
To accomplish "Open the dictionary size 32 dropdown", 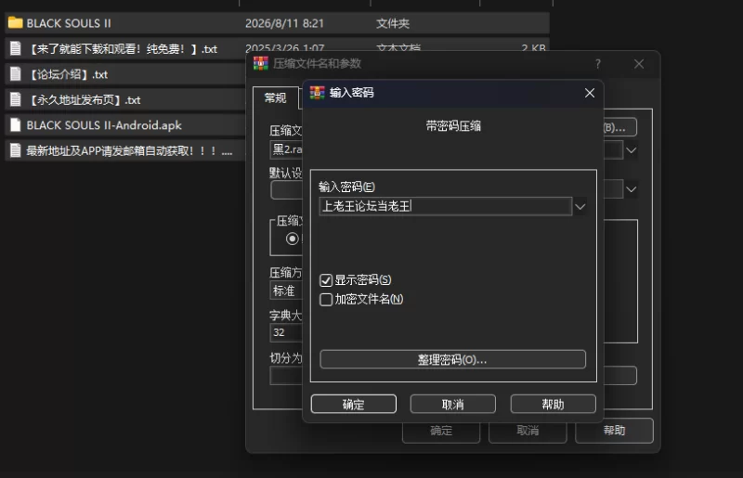I will 286,332.
